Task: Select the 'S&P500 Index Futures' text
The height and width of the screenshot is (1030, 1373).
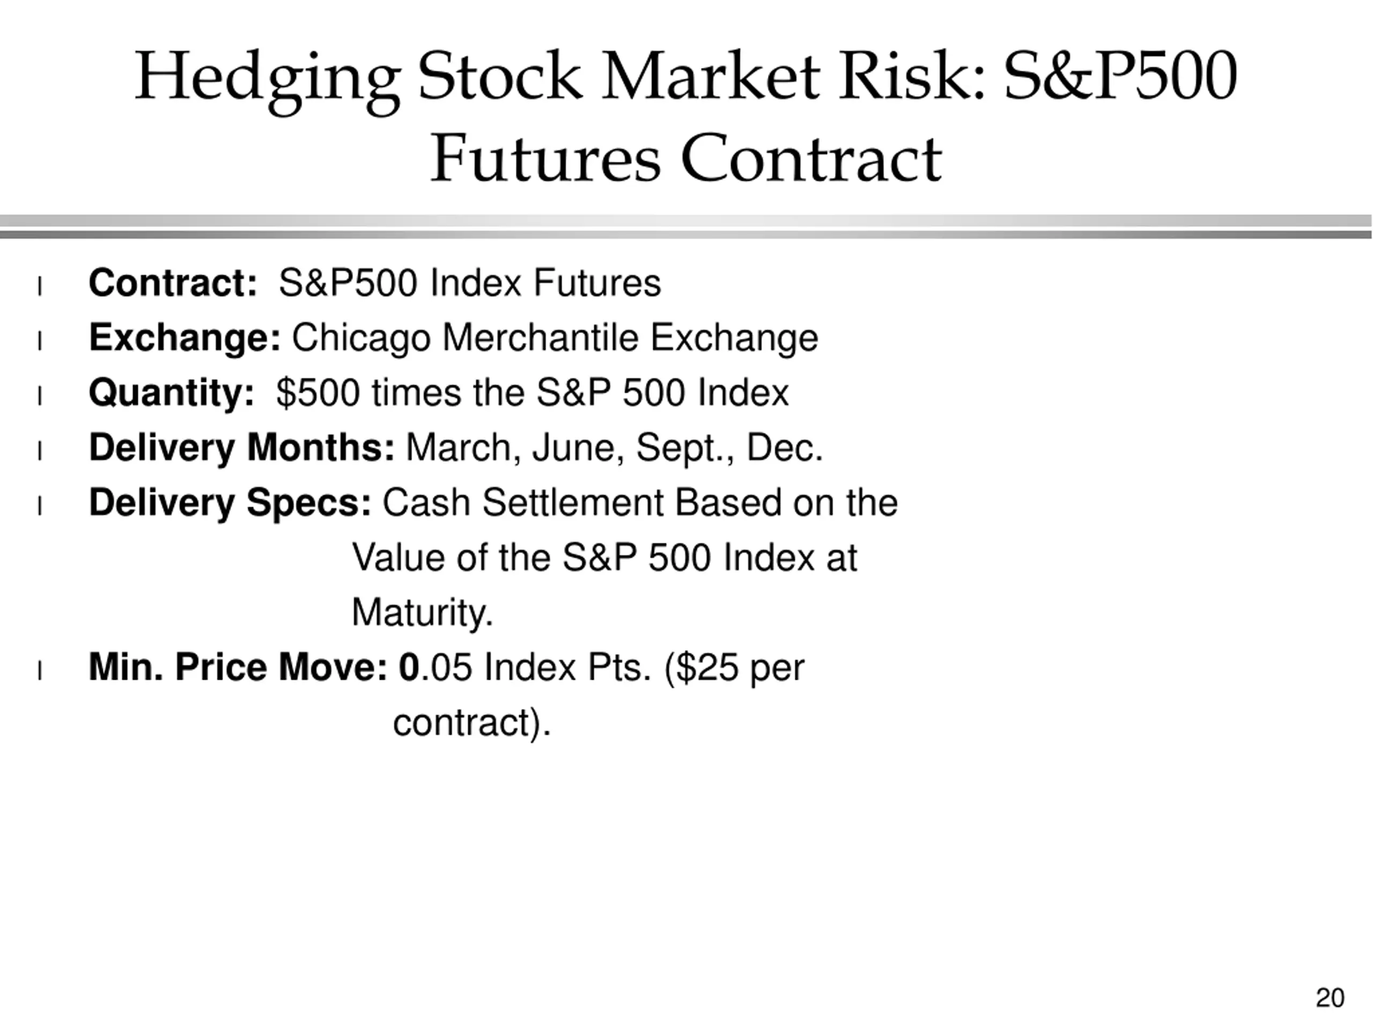Action: click(x=470, y=283)
